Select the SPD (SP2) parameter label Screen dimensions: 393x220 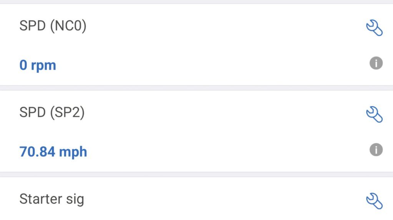(x=52, y=112)
